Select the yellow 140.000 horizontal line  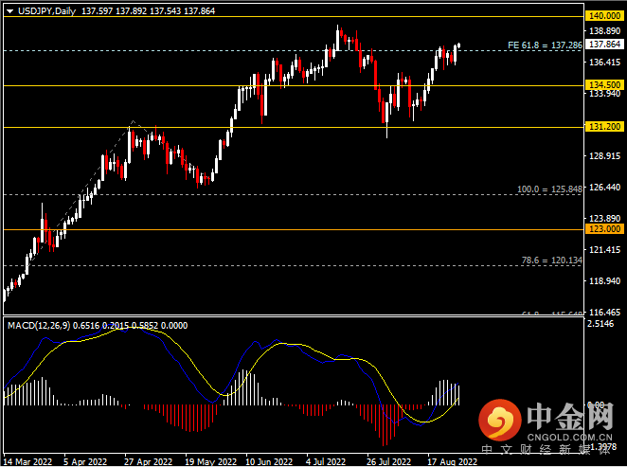pos(294,17)
